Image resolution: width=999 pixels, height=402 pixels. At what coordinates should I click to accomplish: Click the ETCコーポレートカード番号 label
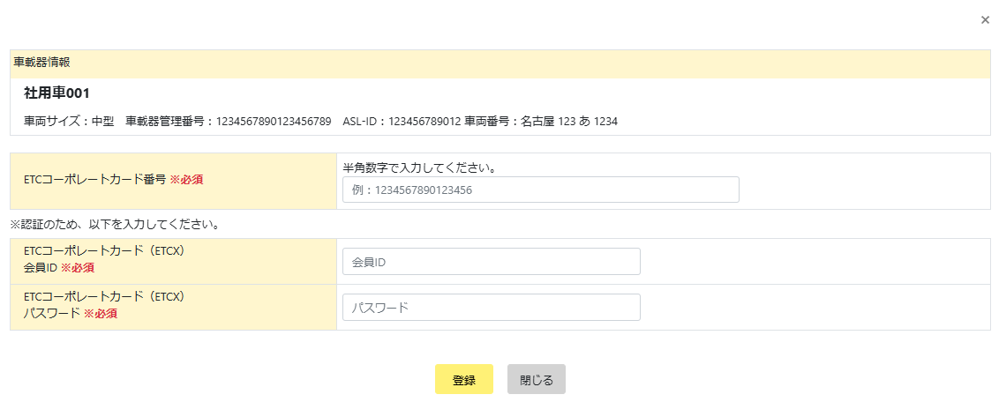(94, 179)
